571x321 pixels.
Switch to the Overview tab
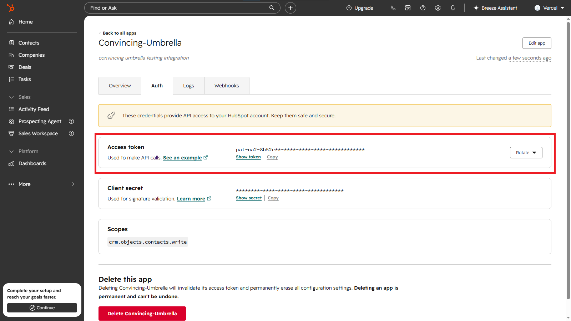(120, 86)
